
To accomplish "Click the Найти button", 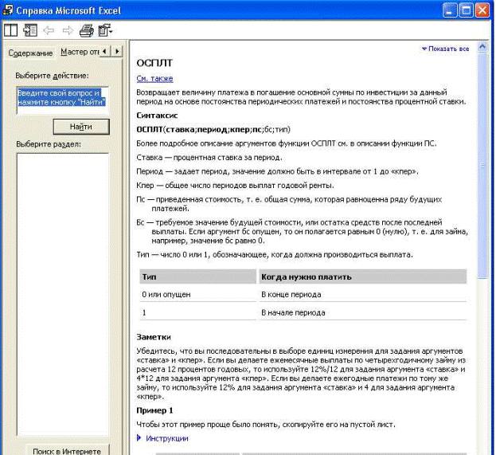I will click(x=81, y=127).
